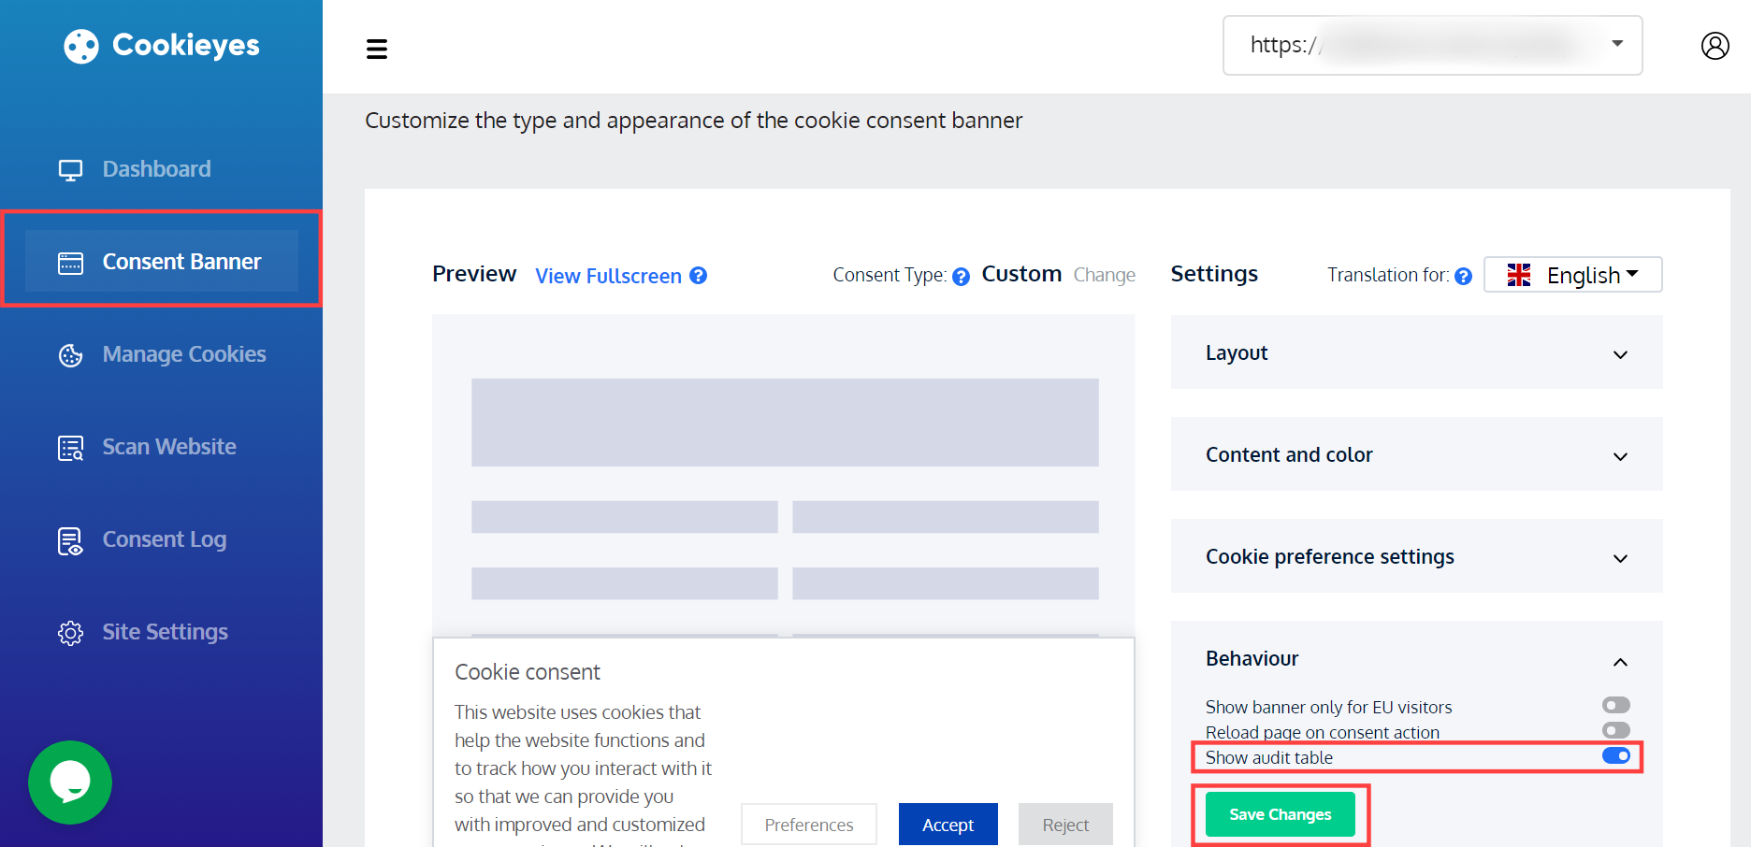Collapse the Behaviour settings section
1751x847 pixels.
click(x=1621, y=661)
